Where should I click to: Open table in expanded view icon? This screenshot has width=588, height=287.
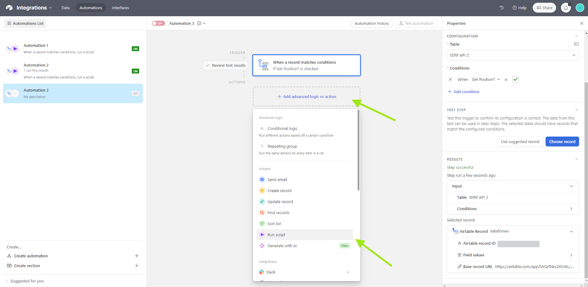tap(576, 44)
